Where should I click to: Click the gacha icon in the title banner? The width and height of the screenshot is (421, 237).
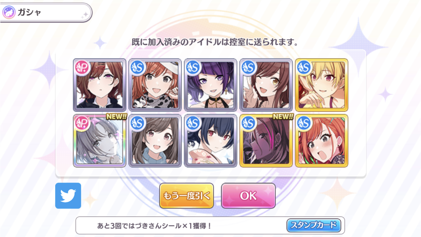[9, 13]
